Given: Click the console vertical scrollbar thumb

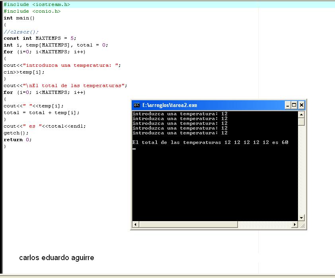Looking at the screenshot, I should [x=301, y=122].
